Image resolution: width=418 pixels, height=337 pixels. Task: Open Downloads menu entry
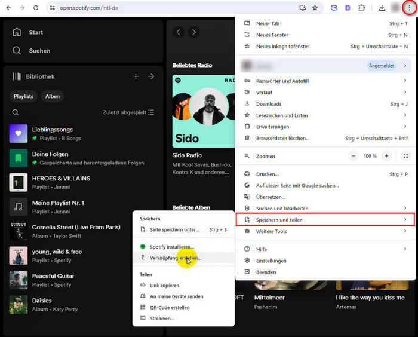click(x=325, y=104)
